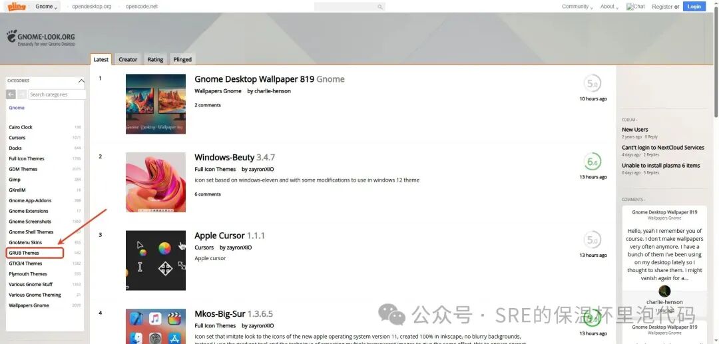This screenshot has height=344, width=719.
Task: Open the opendesktop.org link
Action: coord(92,7)
